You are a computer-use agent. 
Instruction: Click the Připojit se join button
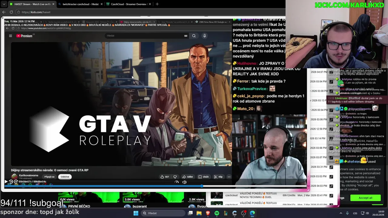point(49,177)
